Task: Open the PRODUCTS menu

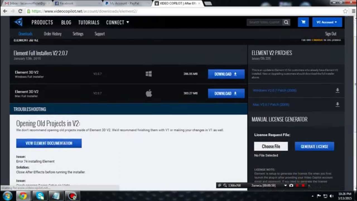Action: 42,22
